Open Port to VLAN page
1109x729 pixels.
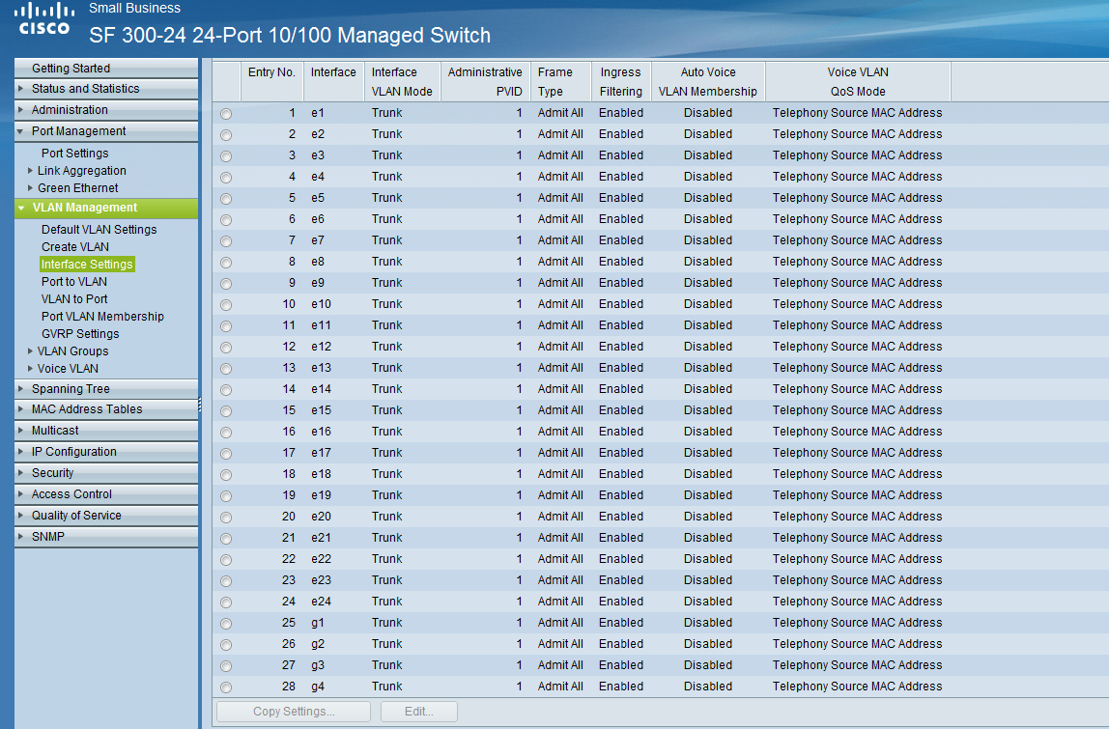(74, 281)
